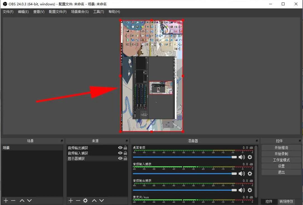Hide the 音频输出捕获 source with the eye icon

pos(120,148)
